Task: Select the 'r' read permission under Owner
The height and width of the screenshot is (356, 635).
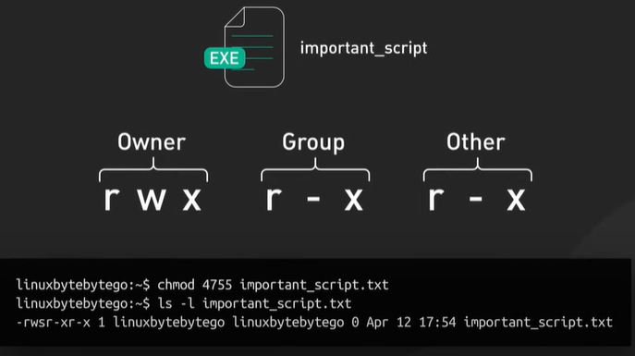Action: click(111, 199)
